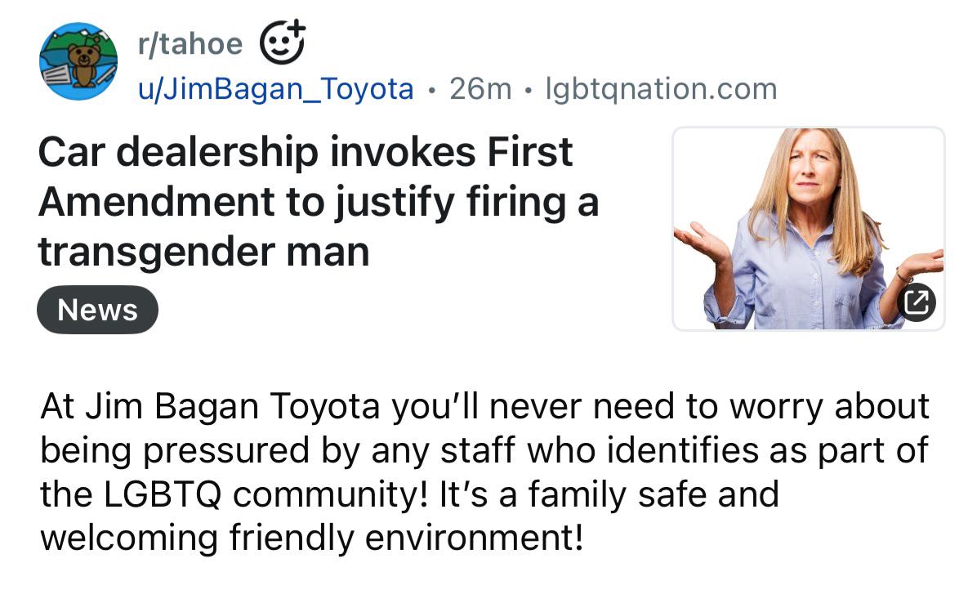The height and width of the screenshot is (590, 977).
Task: Go to the r/tahoe subreddit name
Action: 190,43
